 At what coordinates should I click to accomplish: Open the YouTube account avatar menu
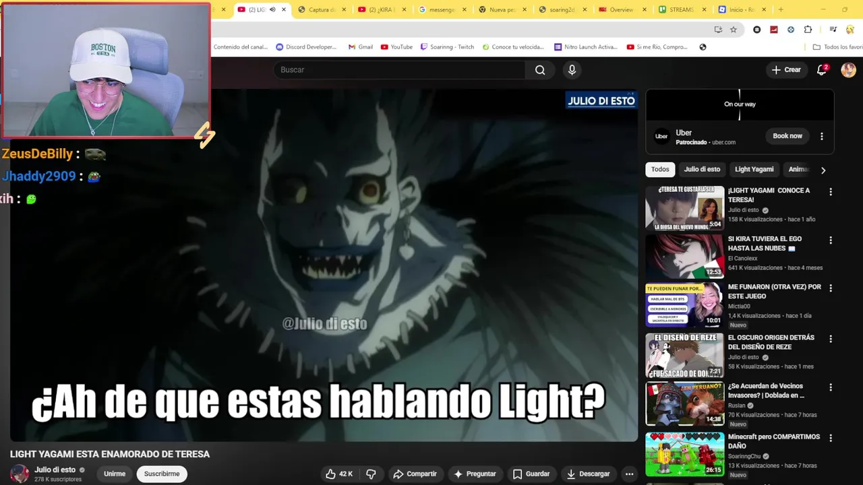pos(849,70)
